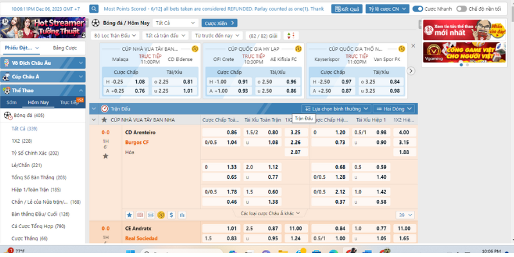
Task: Click the clock icon beside Trận Đấu header
Action: pos(105,109)
